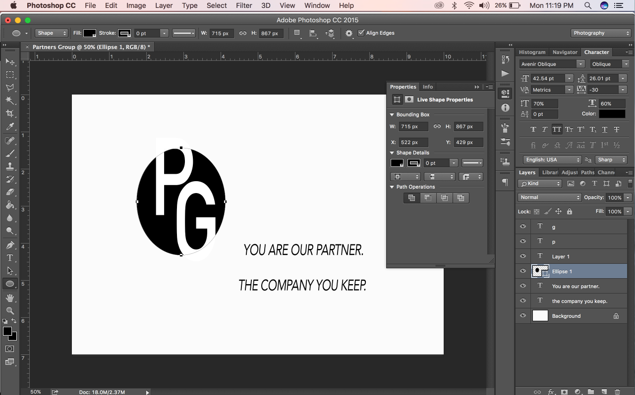Collapse the Bounding Box section
Viewport: 635px width, 395px height.
pos(392,115)
